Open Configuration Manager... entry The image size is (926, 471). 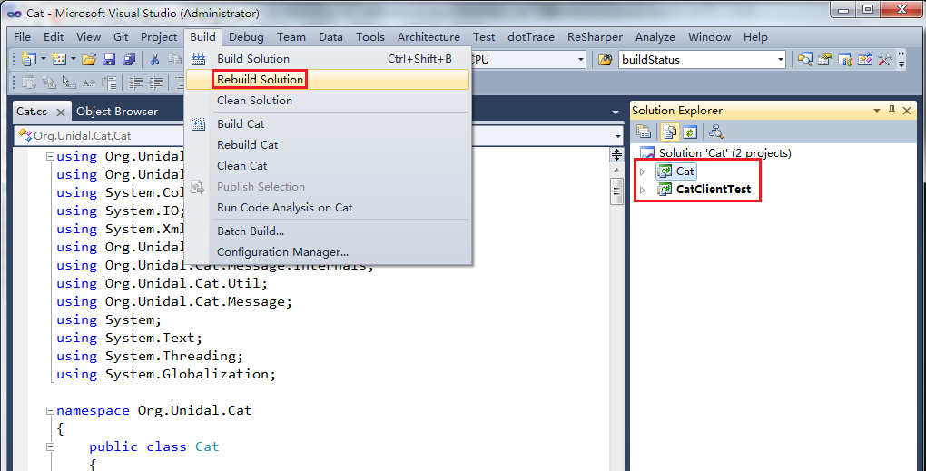[328, 252]
